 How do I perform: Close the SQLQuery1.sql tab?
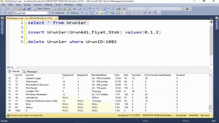(56, 18)
